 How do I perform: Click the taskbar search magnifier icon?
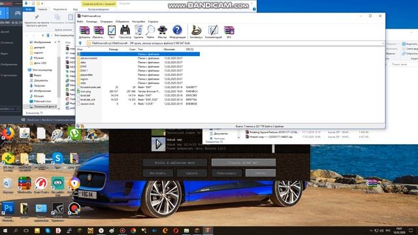click(x=16, y=230)
